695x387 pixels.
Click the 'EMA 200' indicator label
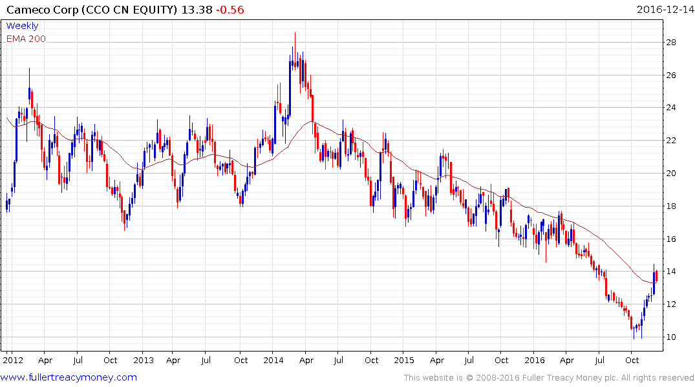26,39
